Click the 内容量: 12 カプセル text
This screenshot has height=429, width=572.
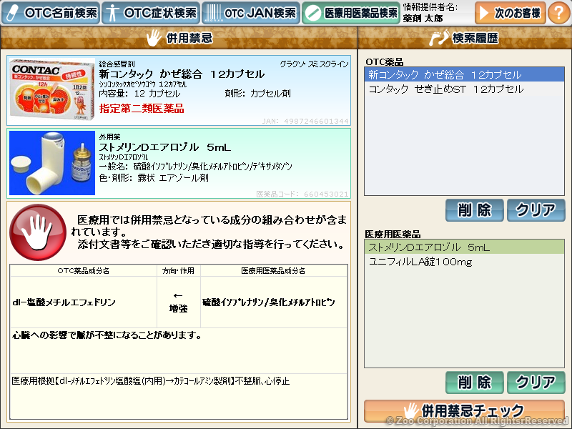tap(139, 94)
